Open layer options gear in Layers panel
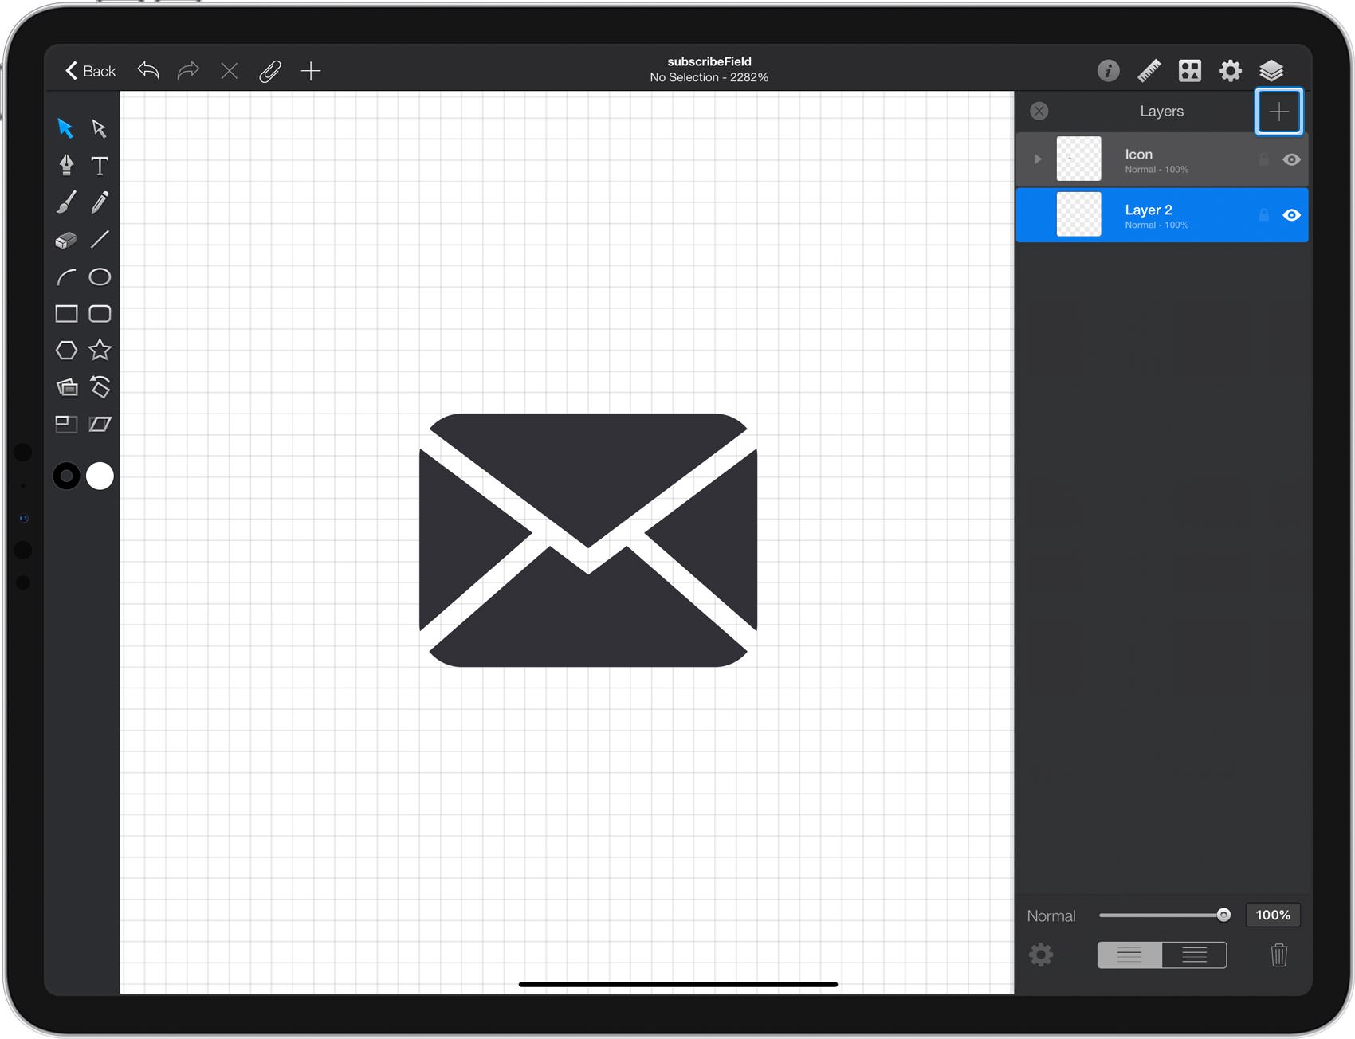This screenshot has width=1355, height=1039. pyautogui.click(x=1040, y=955)
